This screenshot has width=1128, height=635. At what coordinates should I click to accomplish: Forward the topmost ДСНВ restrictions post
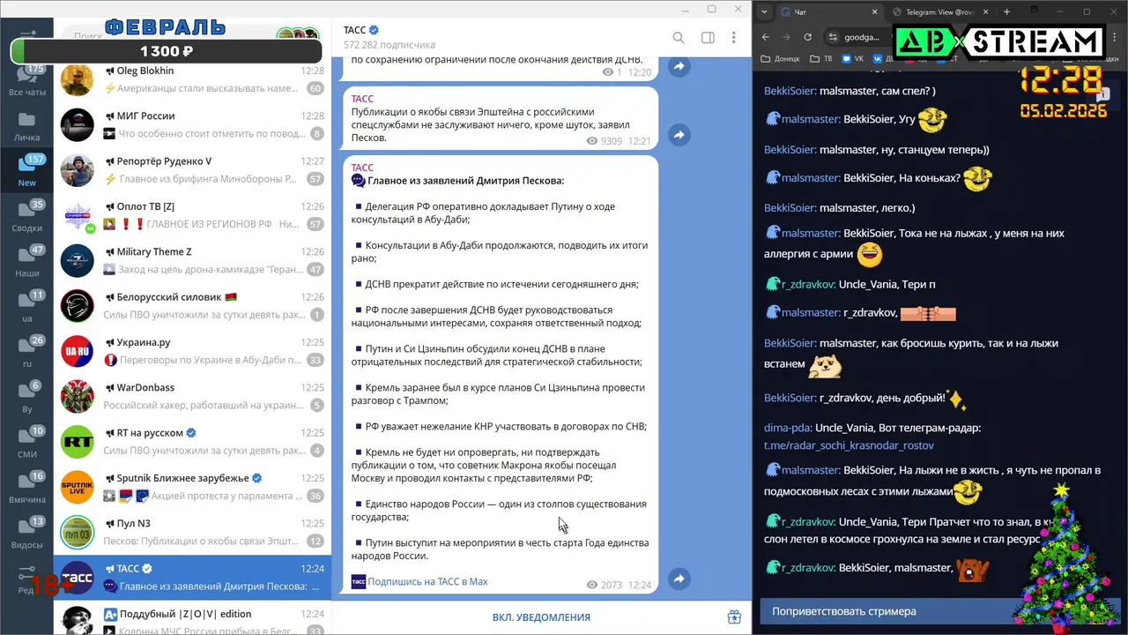point(679,66)
